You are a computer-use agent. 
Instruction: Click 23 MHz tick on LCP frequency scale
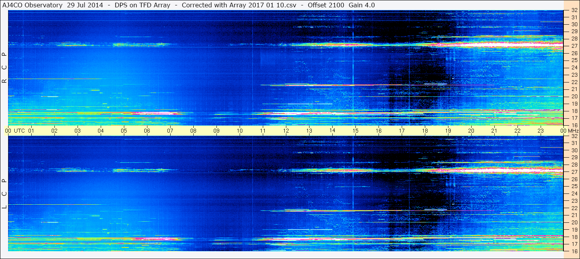pyautogui.click(x=574, y=201)
